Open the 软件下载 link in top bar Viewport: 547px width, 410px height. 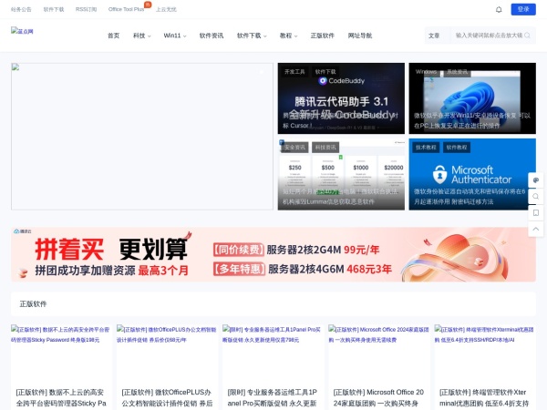point(54,9)
